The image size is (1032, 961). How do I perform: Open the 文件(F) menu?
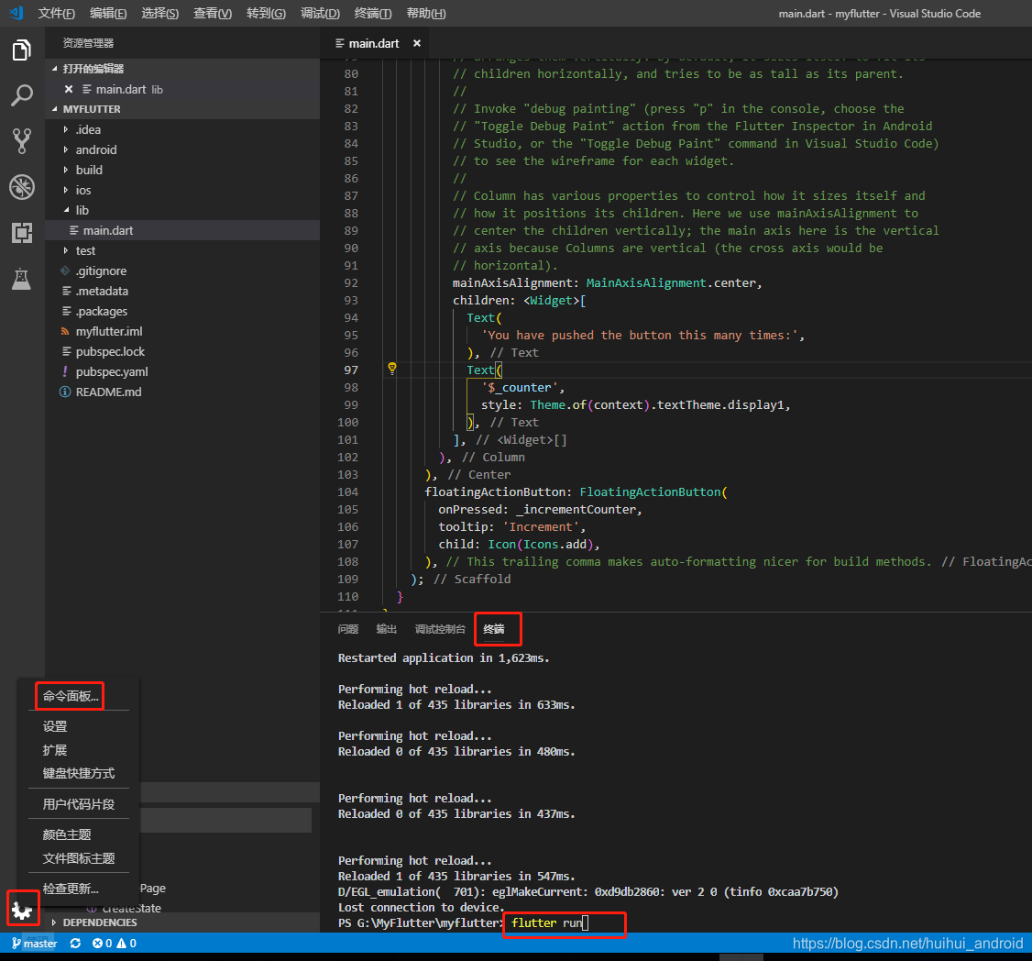click(x=56, y=13)
